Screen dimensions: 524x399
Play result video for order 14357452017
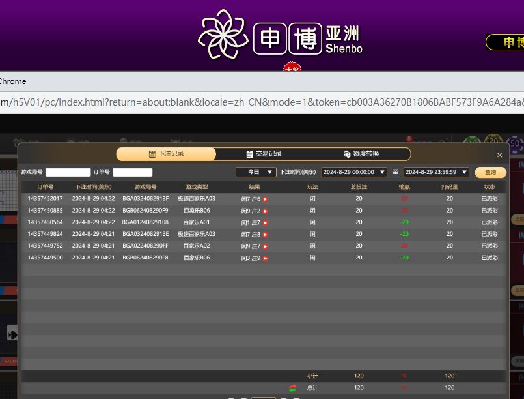pos(266,199)
